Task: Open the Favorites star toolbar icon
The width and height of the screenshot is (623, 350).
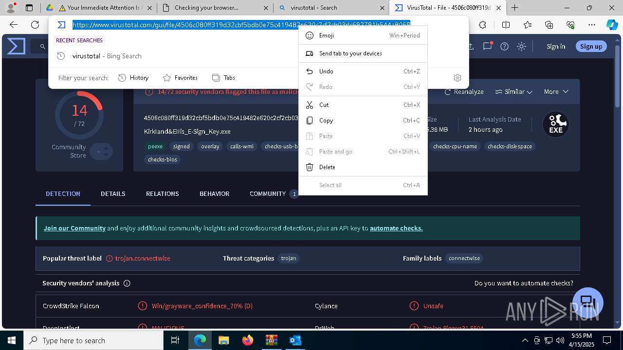Action: click(528, 25)
